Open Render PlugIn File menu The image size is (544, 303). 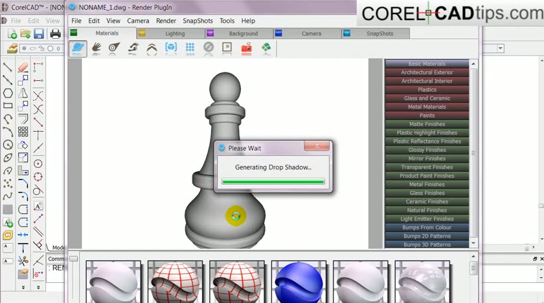(76, 21)
